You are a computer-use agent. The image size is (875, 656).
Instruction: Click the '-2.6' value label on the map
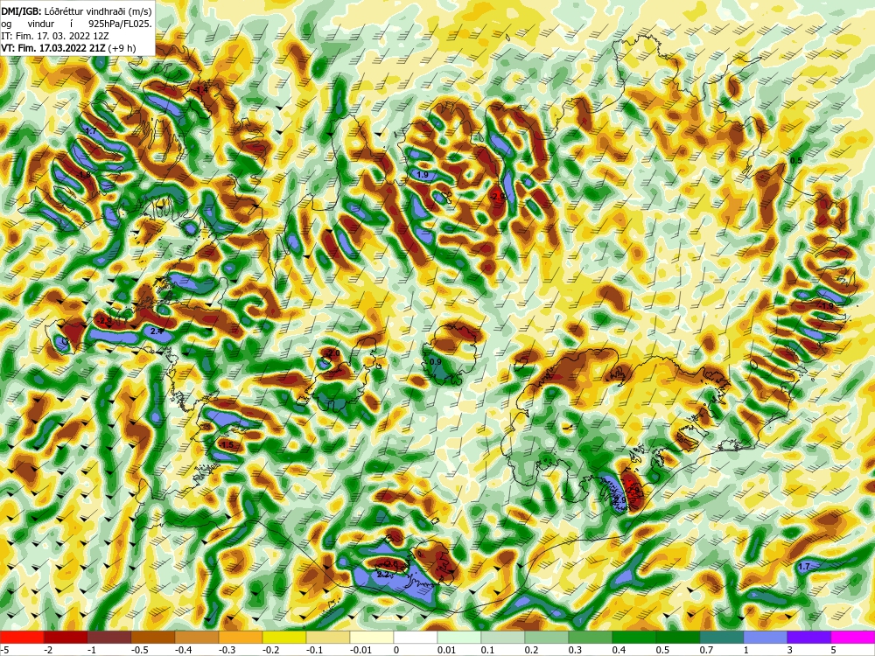click(x=392, y=564)
